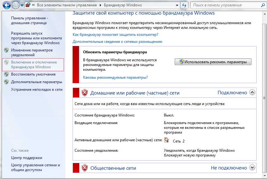
Task: Click shield icon beside 'Изменение параметров уведомлений'
Action: click(x=6, y=50)
